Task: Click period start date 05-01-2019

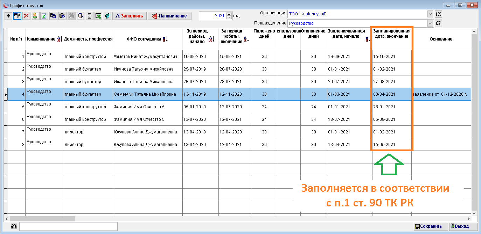Action: [200, 107]
